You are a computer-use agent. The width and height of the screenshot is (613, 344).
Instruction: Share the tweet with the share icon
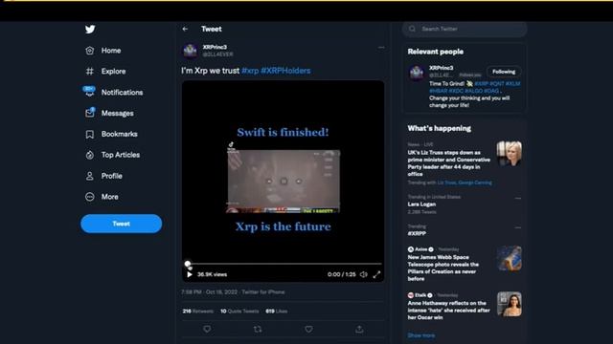[359, 329]
